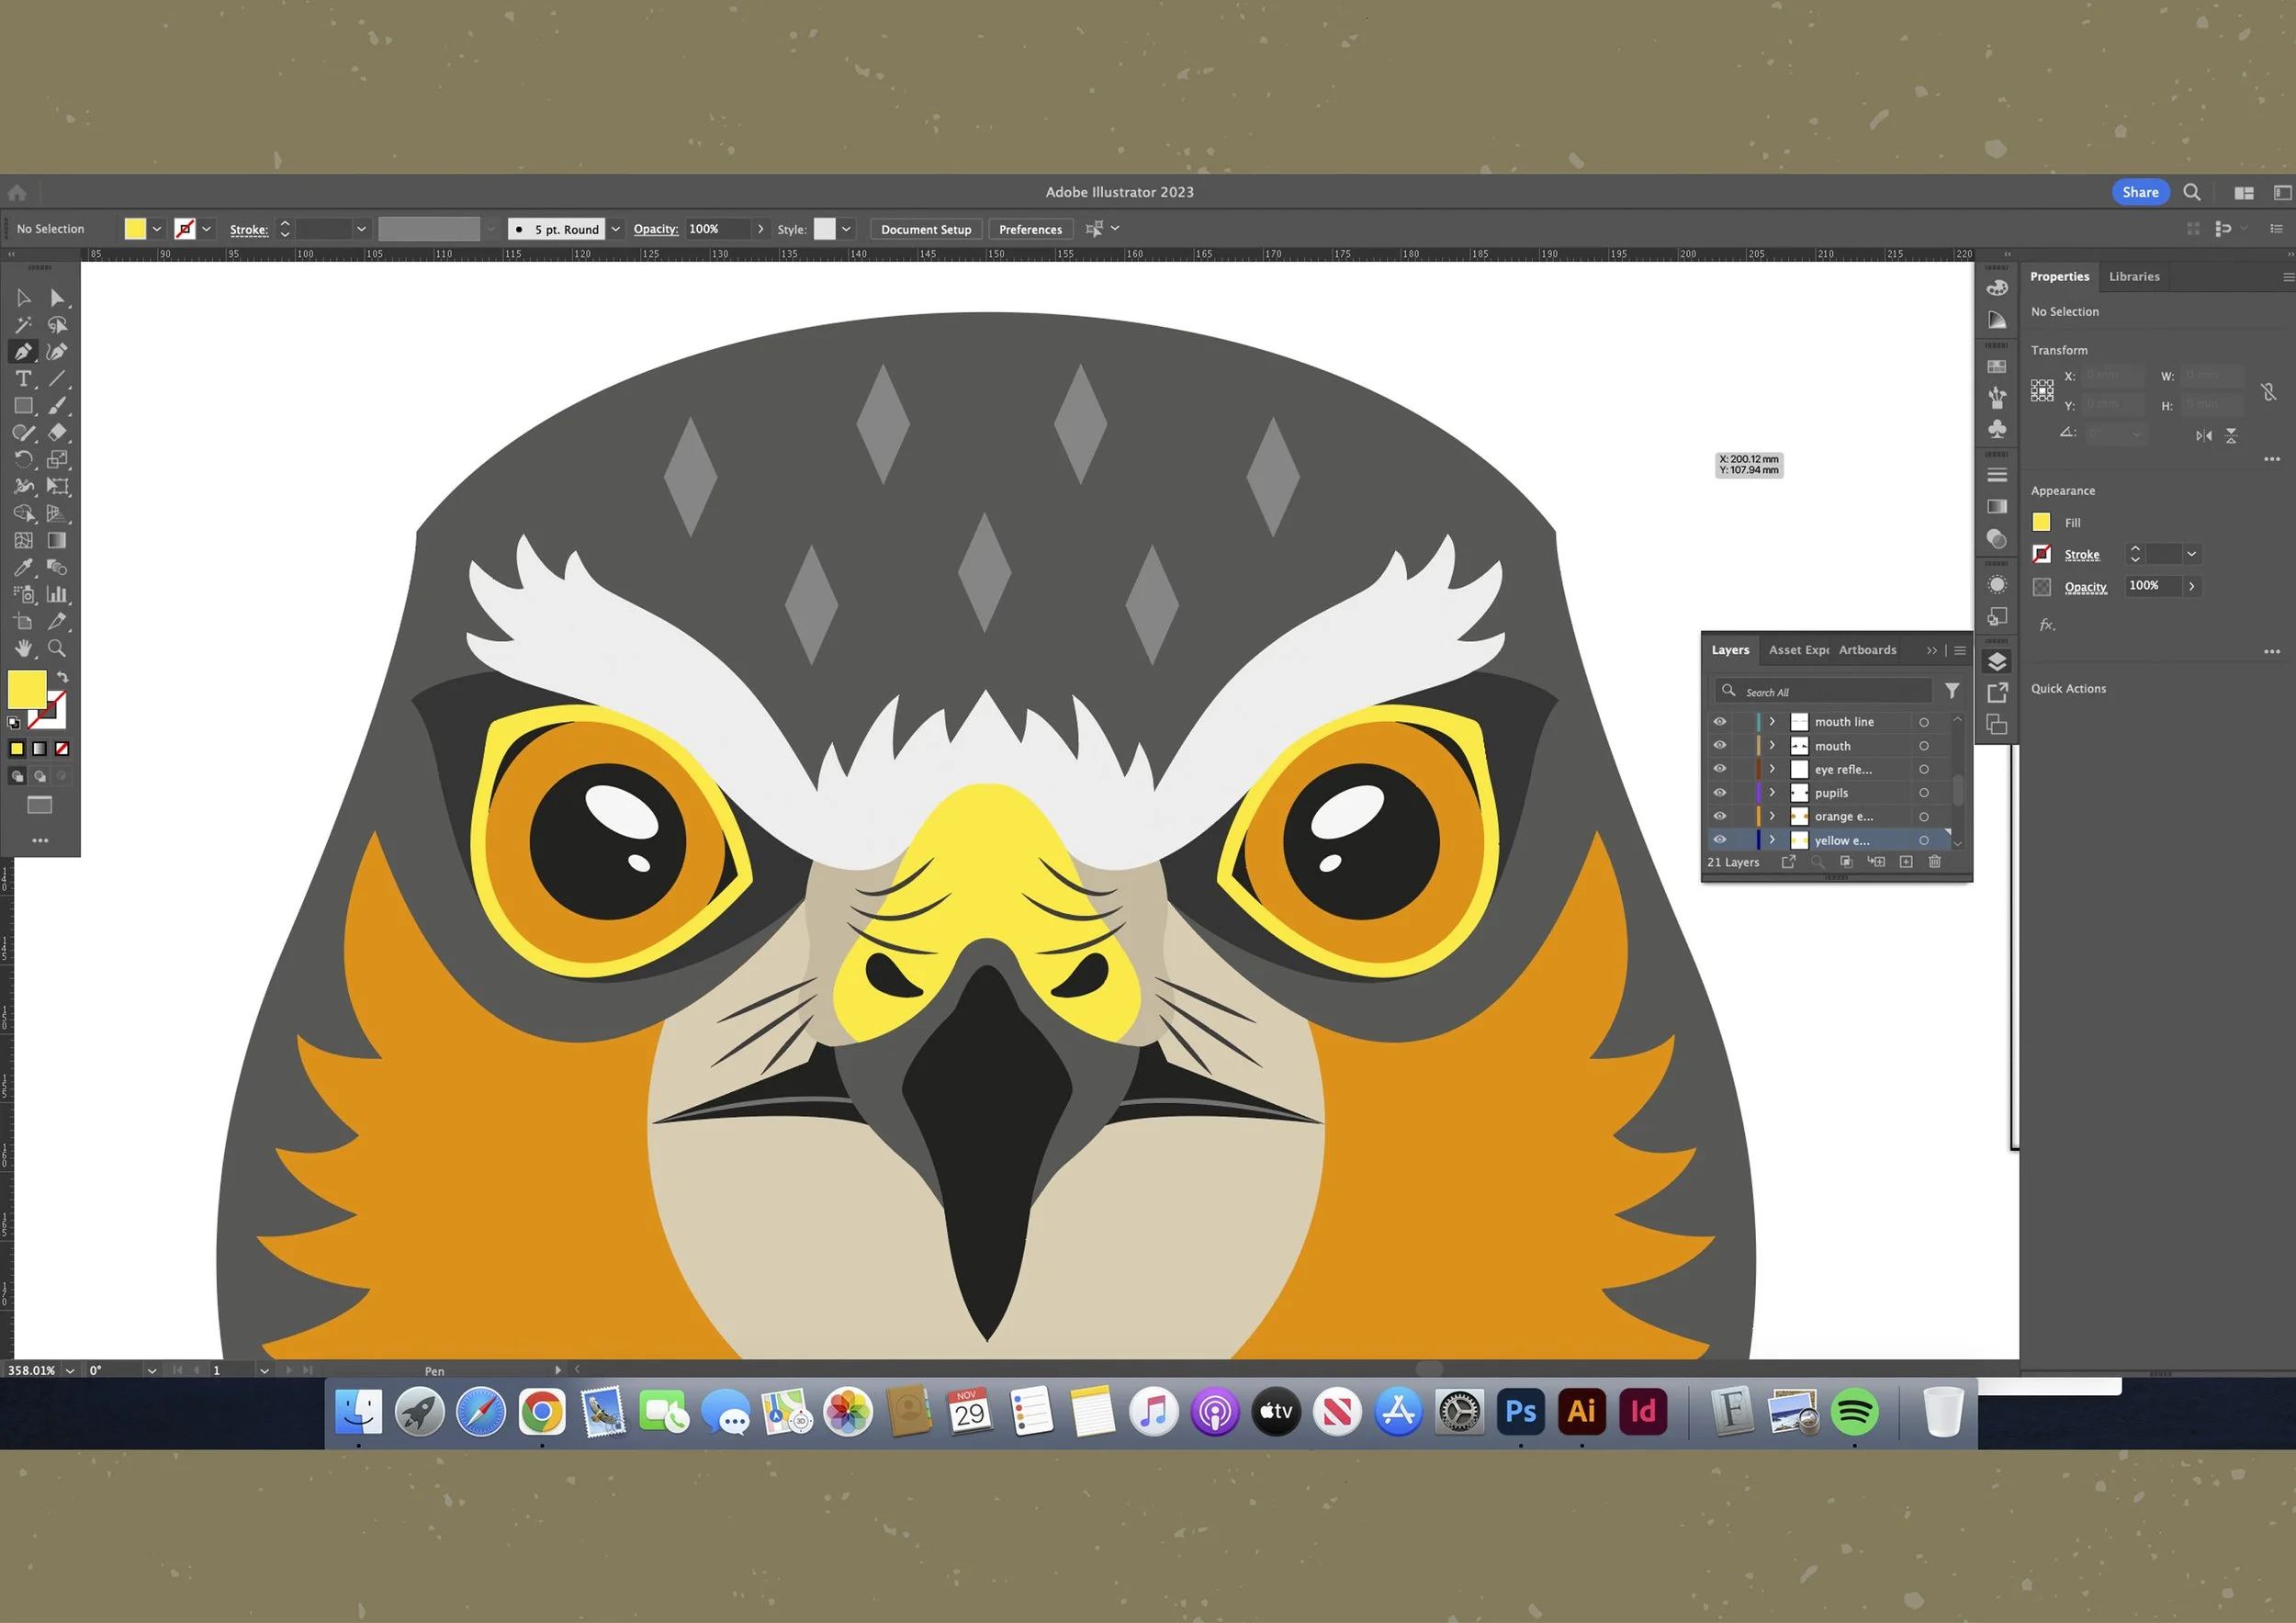Switch to the Artboards tab
The width and height of the screenshot is (2296, 1623).
coord(1866,650)
